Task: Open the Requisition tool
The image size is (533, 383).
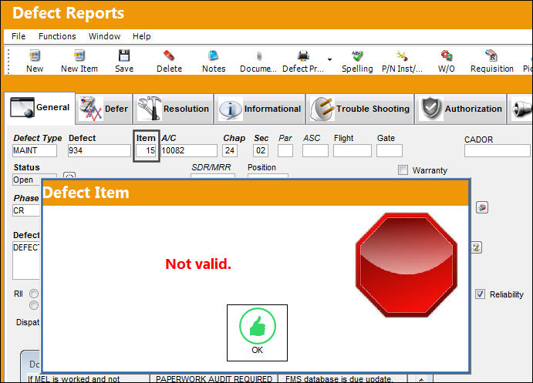Action: coord(491,61)
